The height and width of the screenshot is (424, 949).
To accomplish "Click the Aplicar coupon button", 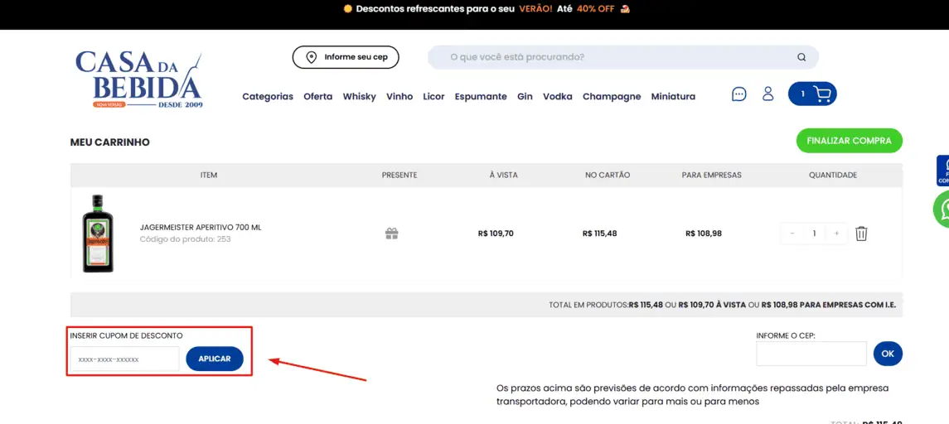I will click(215, 359).
